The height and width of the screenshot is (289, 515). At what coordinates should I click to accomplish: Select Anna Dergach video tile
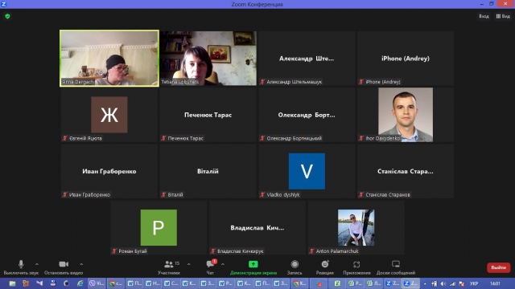coord(109,59)
